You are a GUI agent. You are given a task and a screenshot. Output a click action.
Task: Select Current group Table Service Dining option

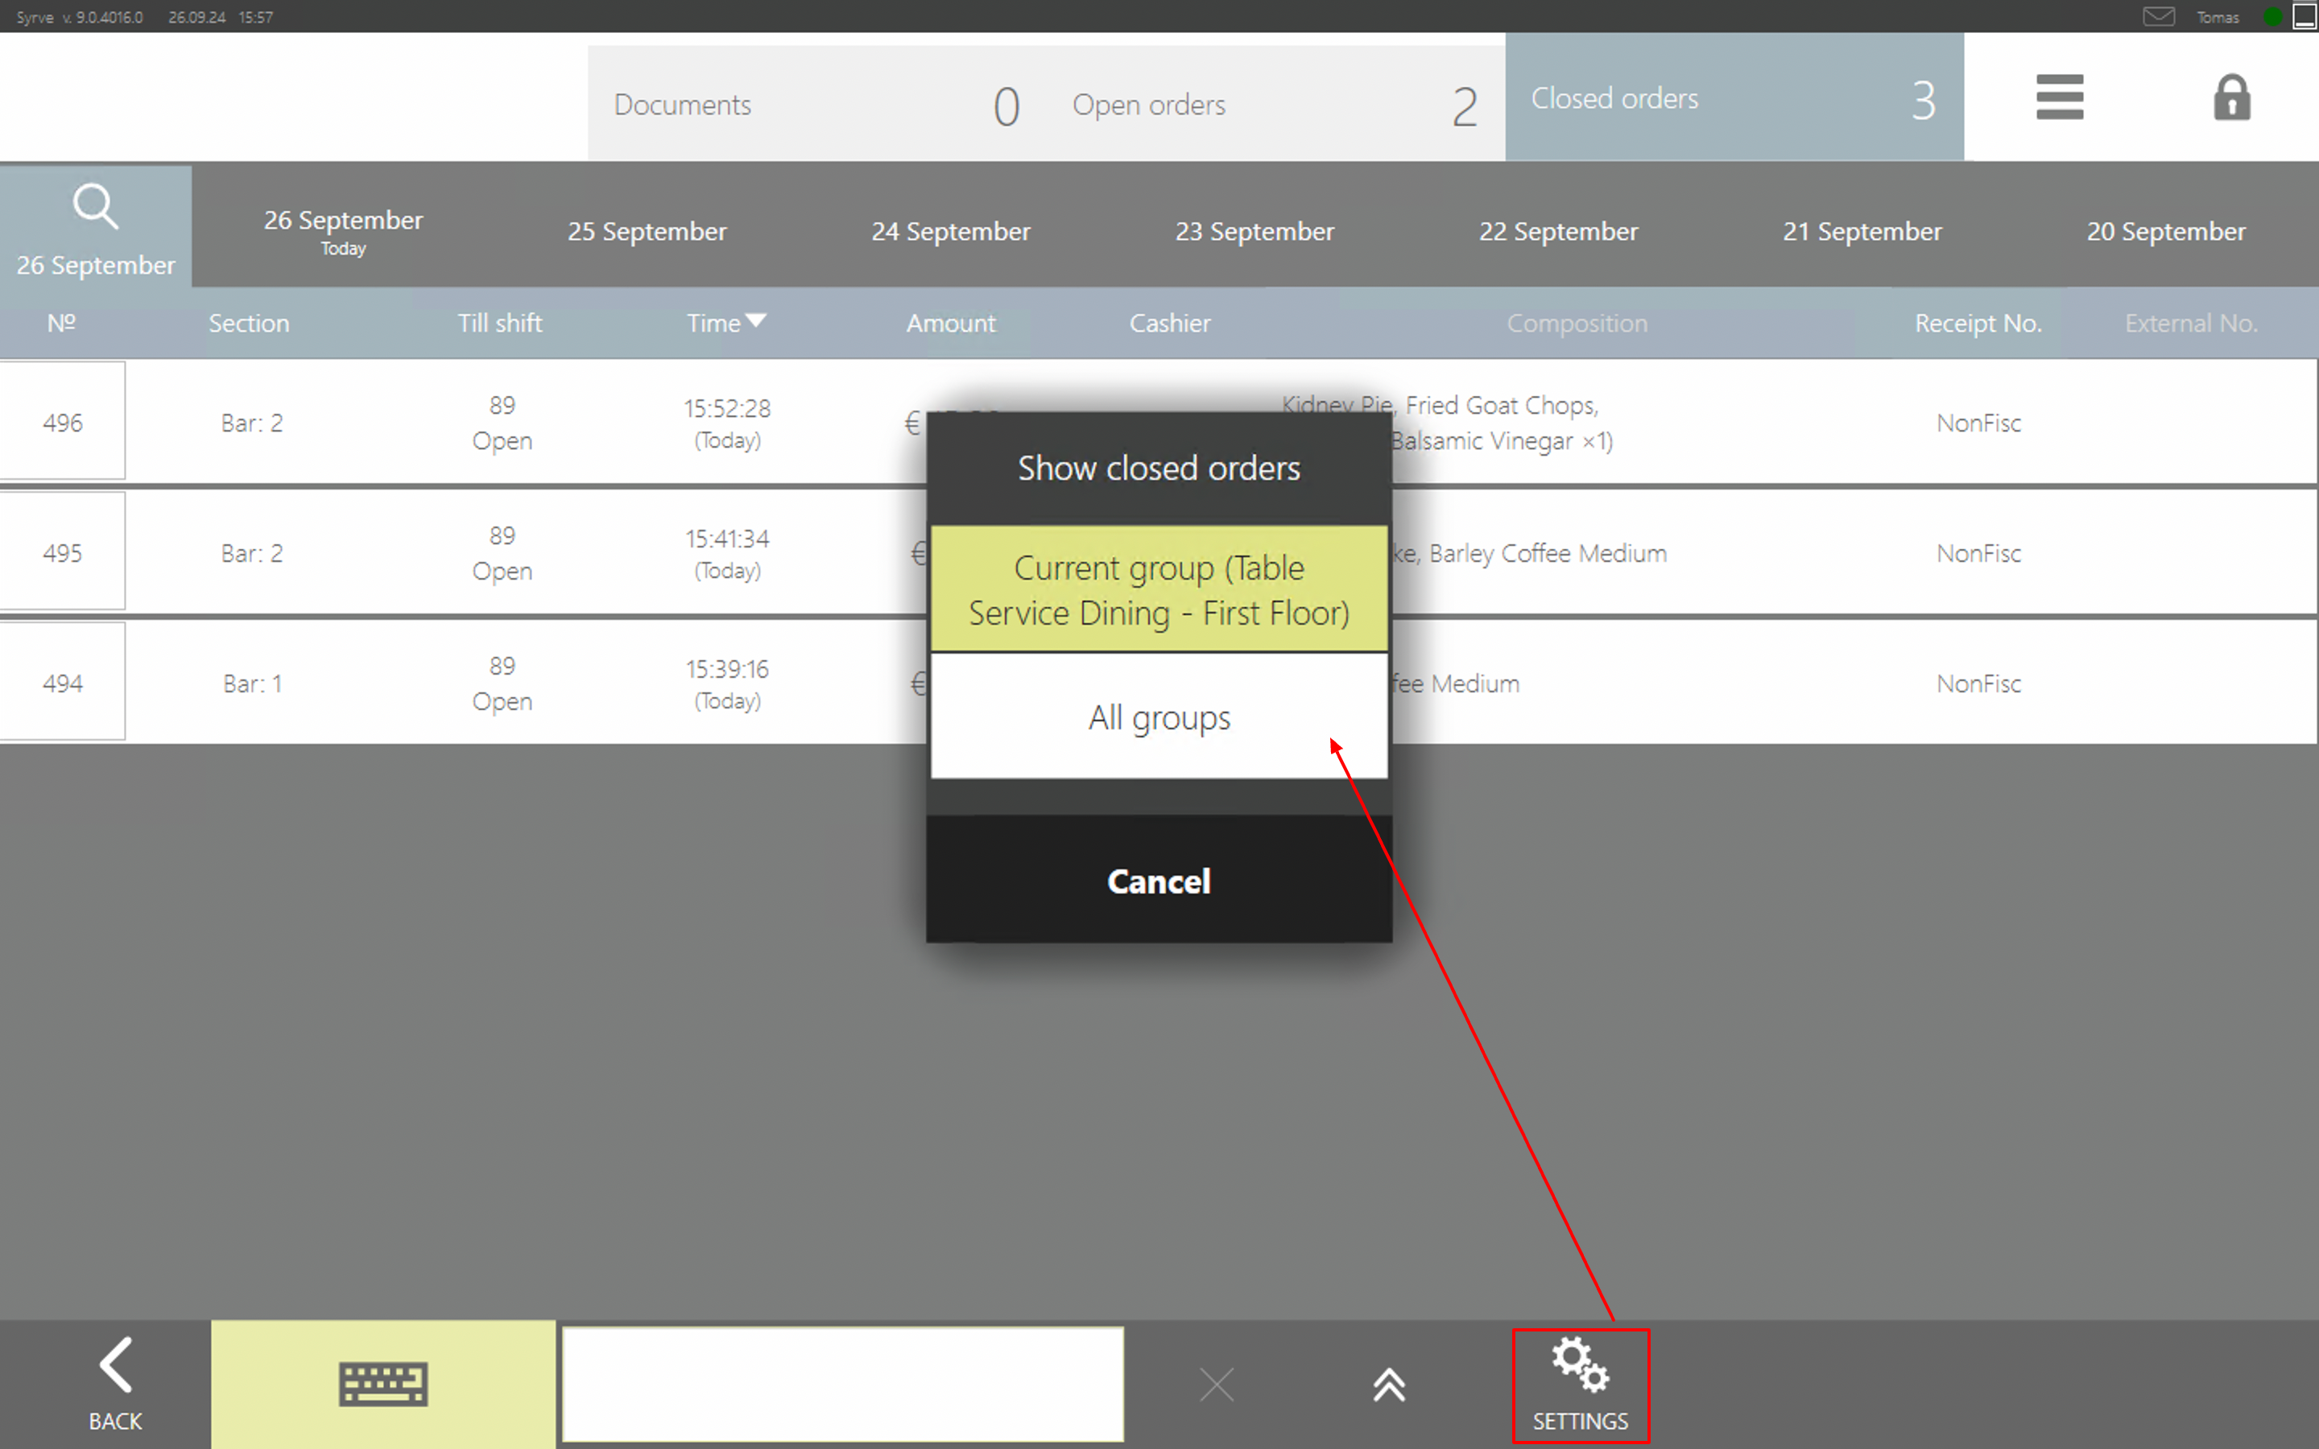[x=1159, y=589]
